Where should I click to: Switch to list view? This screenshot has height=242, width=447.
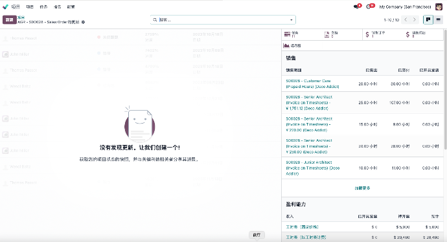[438, 19]
